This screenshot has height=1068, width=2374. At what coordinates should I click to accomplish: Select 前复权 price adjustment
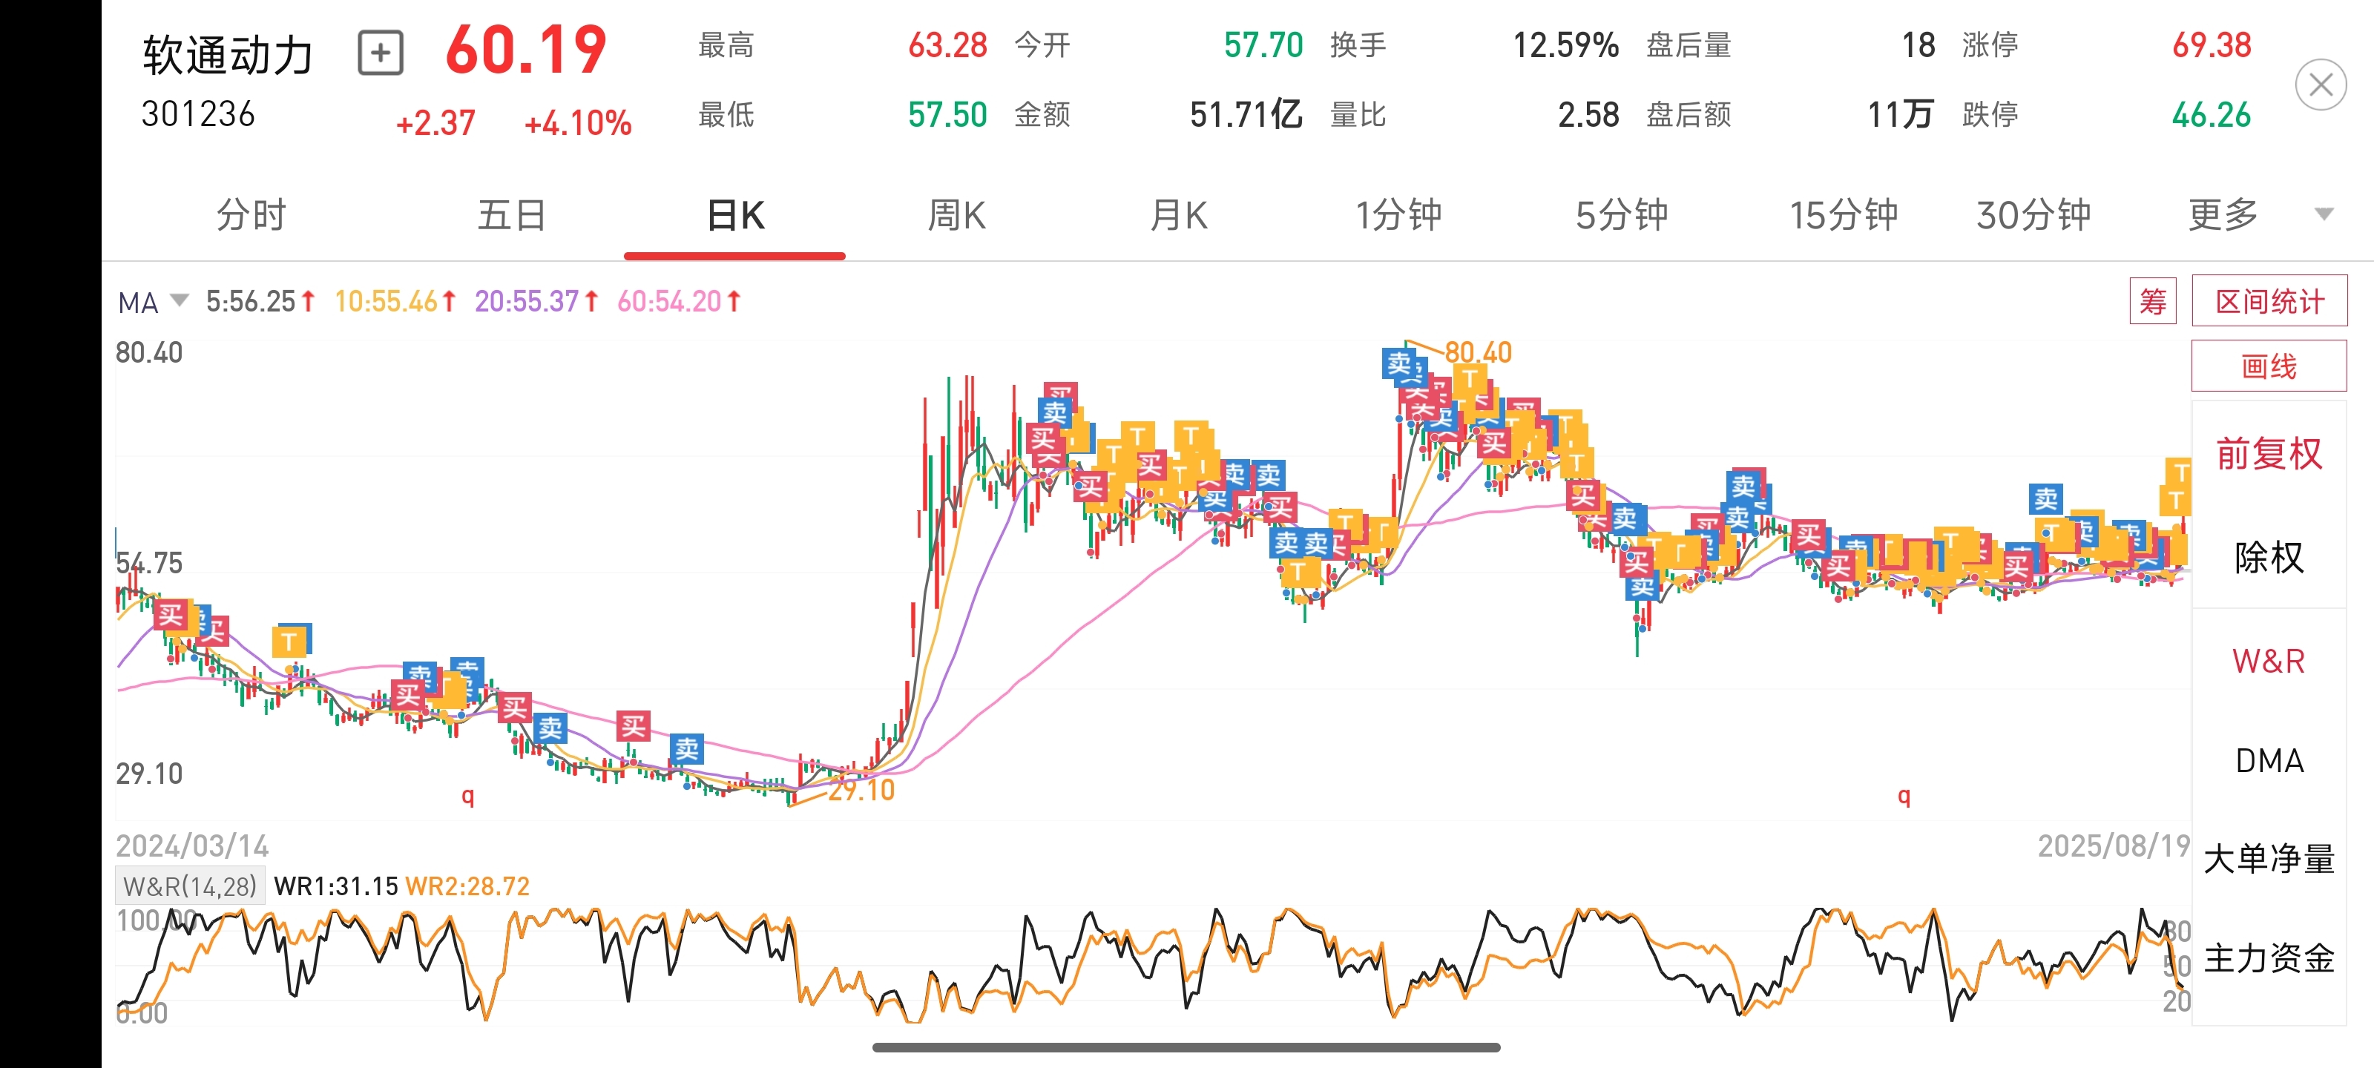pos(2269,453)
